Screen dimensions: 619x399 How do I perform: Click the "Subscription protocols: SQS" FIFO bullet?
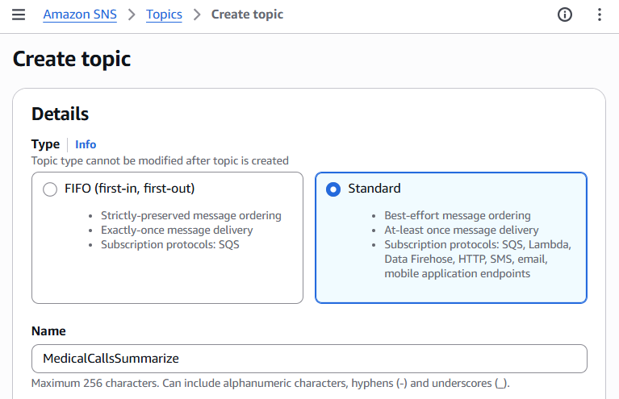pyautogui.click(x=170, y=244)
